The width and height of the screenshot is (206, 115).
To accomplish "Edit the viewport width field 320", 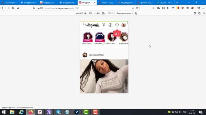I will click(x=90, y=13).
